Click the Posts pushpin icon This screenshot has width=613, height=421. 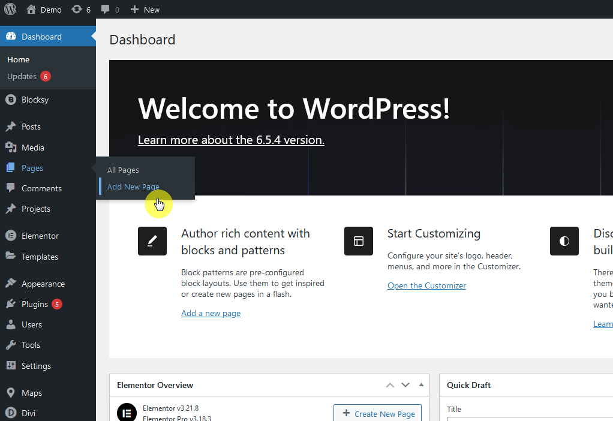pyautogui.click(x=11, y=127)
